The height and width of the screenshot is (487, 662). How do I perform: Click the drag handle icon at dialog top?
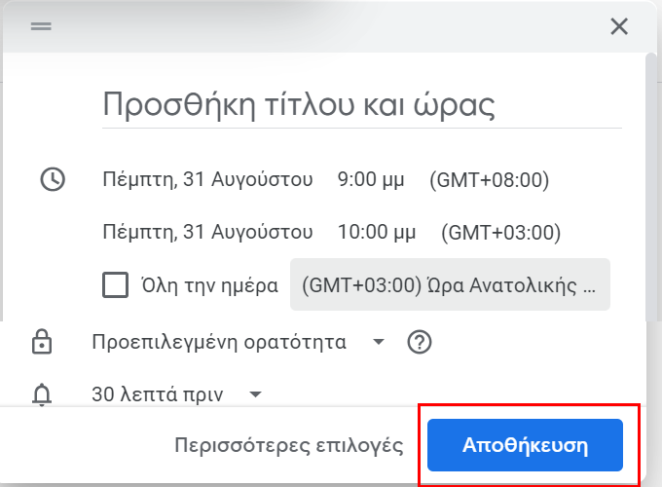[41, 26]
